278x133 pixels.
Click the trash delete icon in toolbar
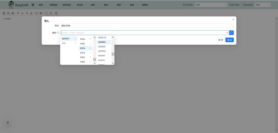(x=56, y=13)
